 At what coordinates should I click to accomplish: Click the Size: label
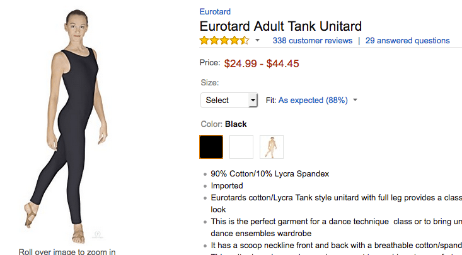click(209, 82)
